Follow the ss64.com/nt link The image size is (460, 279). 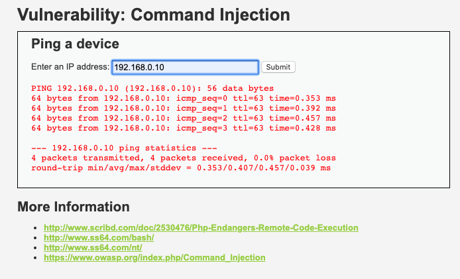(x=94, y=248)
